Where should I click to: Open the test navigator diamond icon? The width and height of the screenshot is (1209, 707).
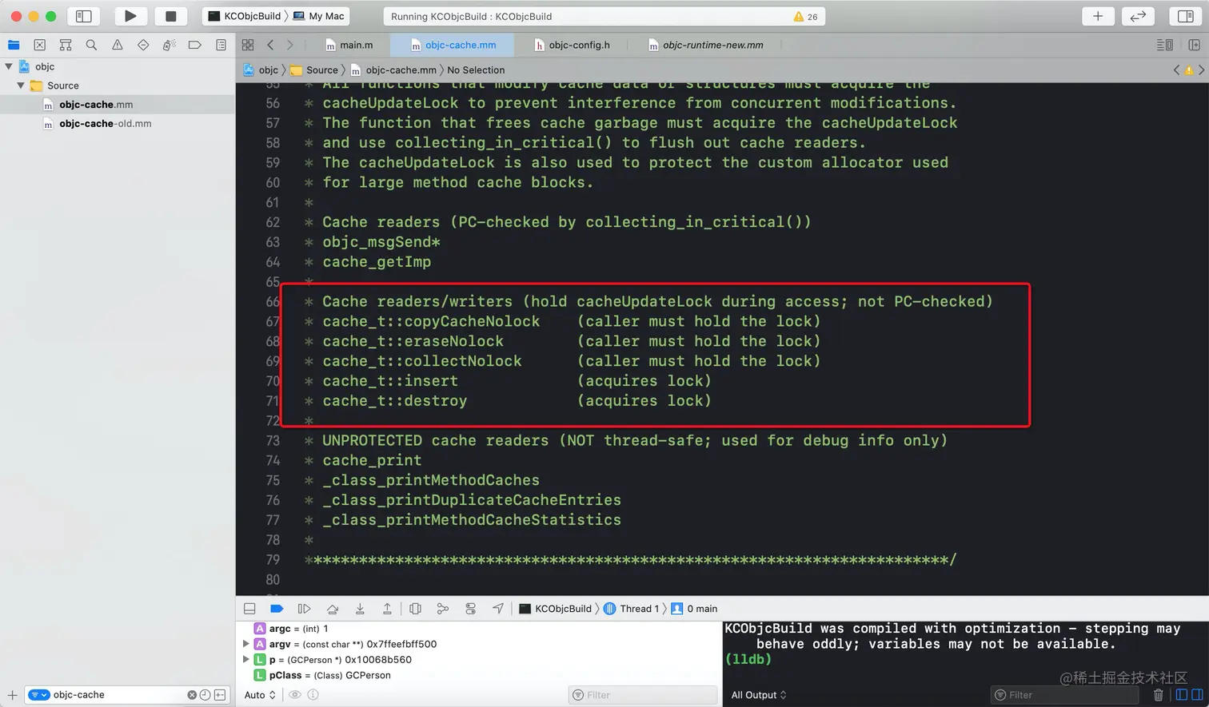tap(143, 45)
